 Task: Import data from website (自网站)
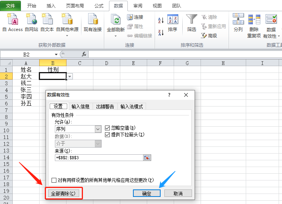(x=31, y=22)
